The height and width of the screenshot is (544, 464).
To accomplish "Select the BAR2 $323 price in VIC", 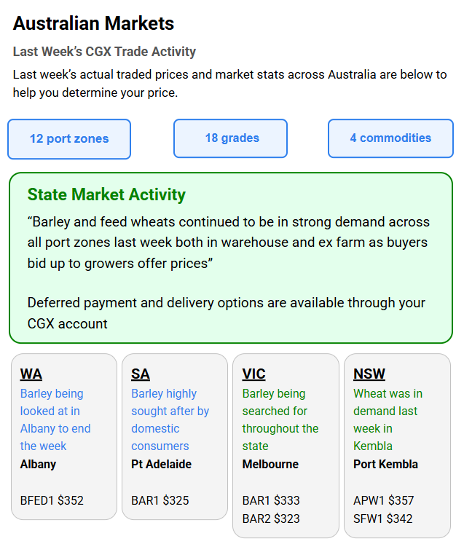I will [x=271, y=519].
